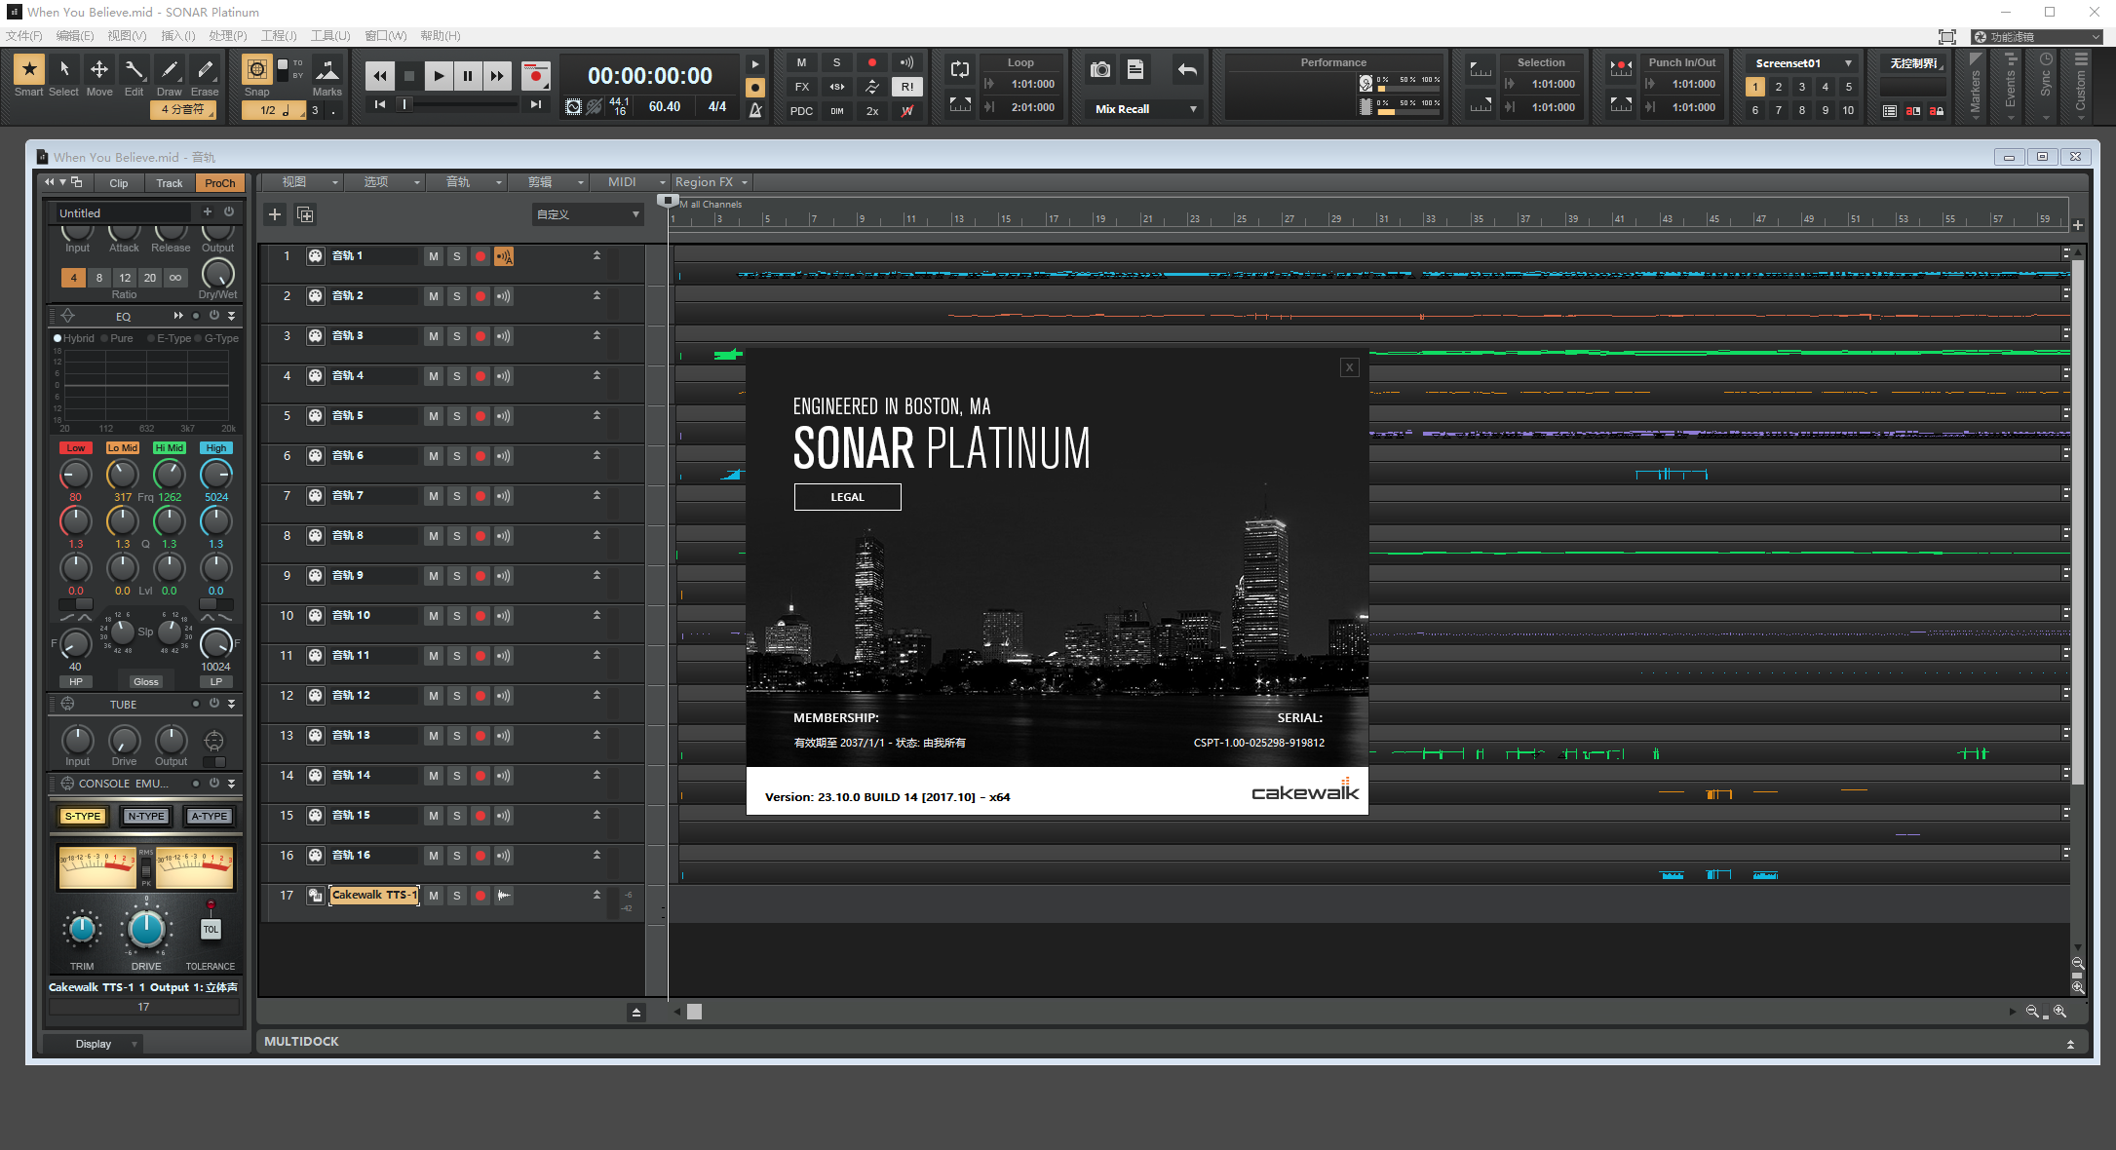Expand the Region FX menu

click(x=712, y=182)
